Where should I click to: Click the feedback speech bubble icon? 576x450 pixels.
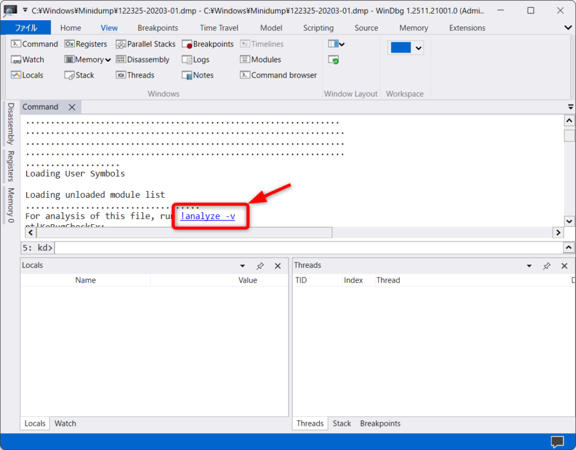click(x=557, y=442)
